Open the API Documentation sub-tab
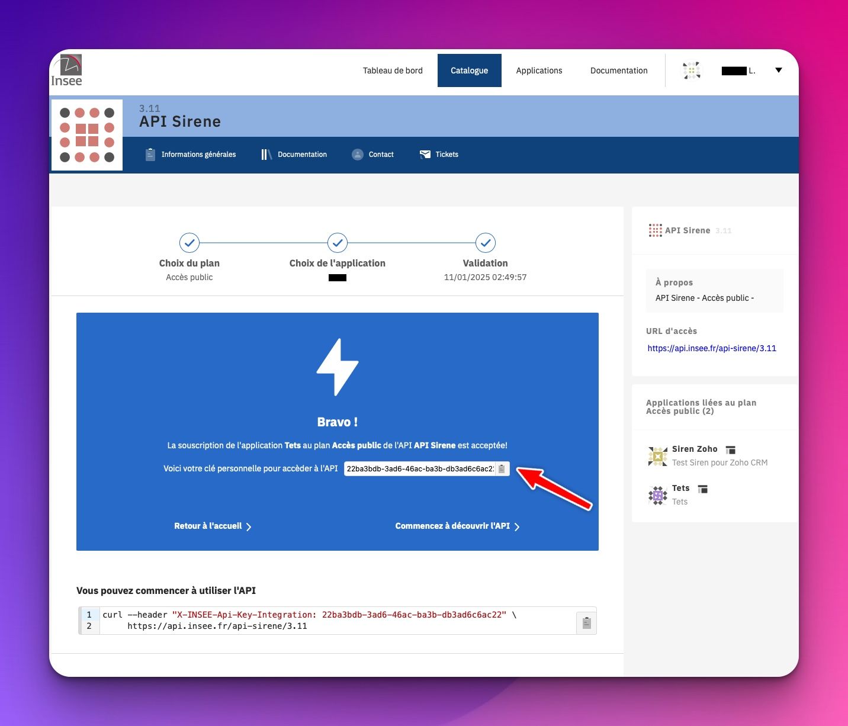This screenshot has width=848, height=726. (x=302, y=155)
